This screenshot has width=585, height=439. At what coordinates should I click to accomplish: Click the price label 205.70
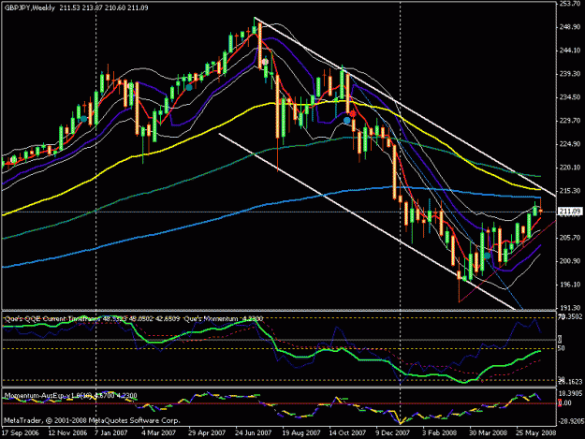570,238
